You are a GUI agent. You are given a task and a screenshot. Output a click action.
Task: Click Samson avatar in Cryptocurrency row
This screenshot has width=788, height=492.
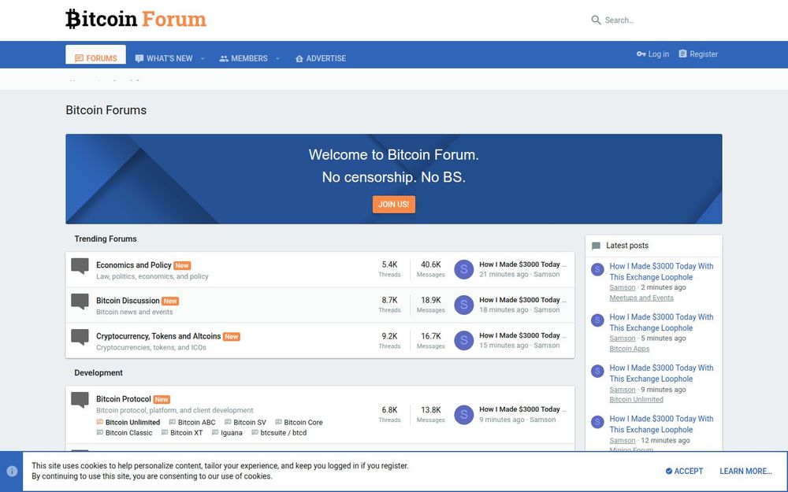click(464, 340)
